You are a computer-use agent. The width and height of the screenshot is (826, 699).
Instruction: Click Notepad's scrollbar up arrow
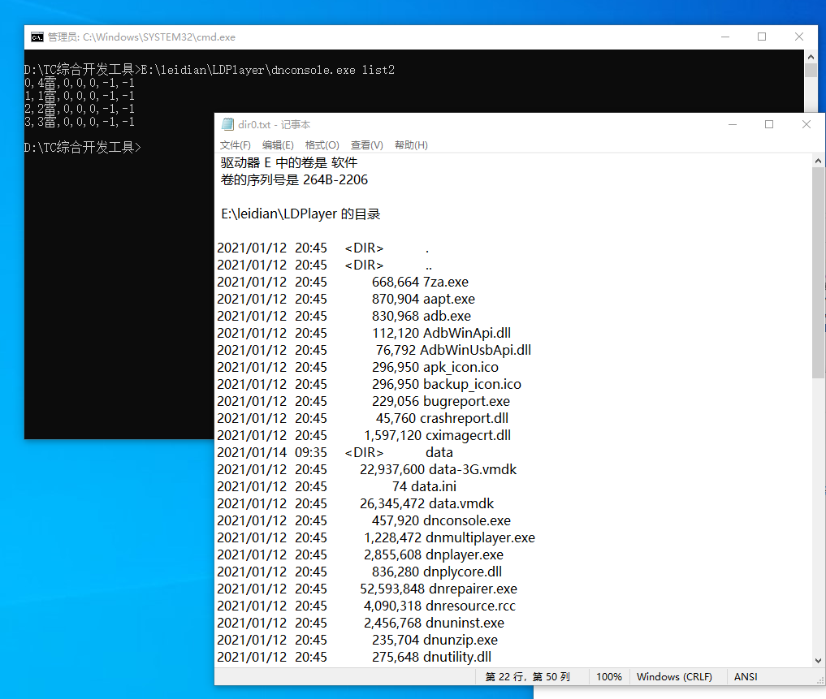(x=819, y=162)
